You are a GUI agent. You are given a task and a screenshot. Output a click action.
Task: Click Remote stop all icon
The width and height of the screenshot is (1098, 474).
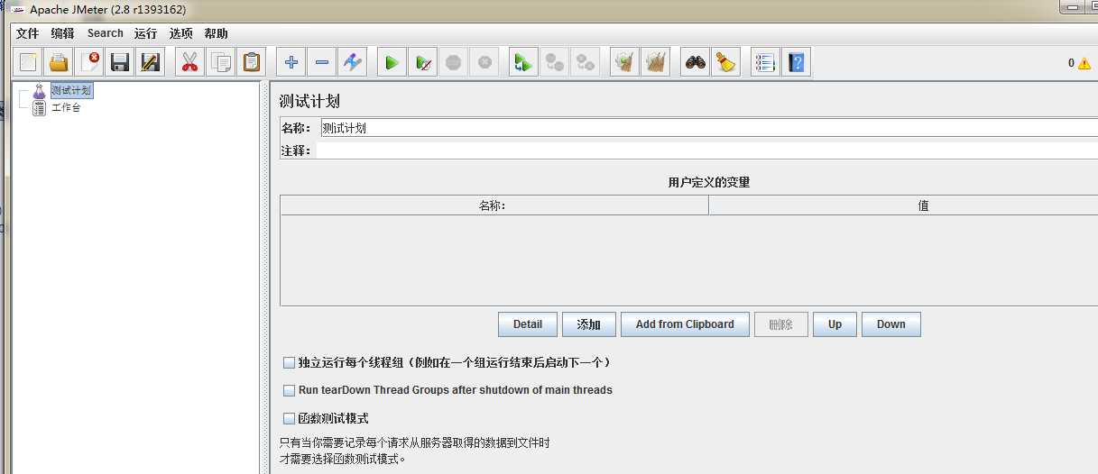(554, 62)
